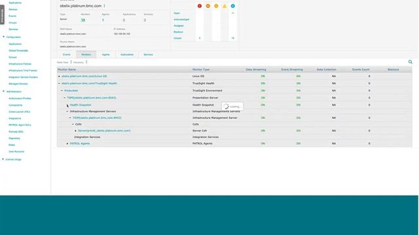The width and height of the screenshot is (419, 235).
Task: Collapse the TSPS presentation server node
Action: [x=65, y=98]
